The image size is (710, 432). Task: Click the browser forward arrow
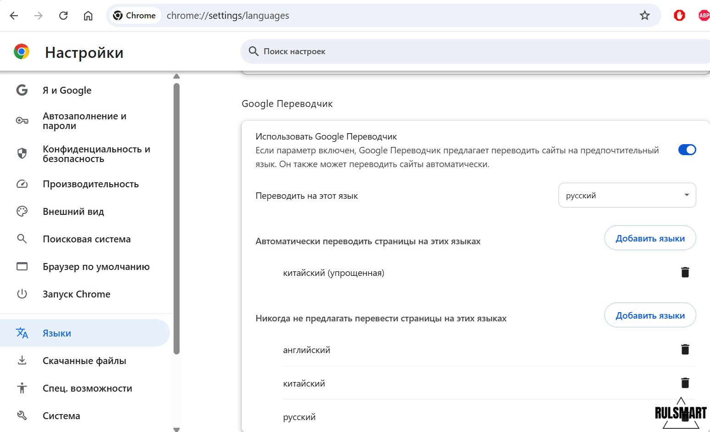(x=39, y=16)
